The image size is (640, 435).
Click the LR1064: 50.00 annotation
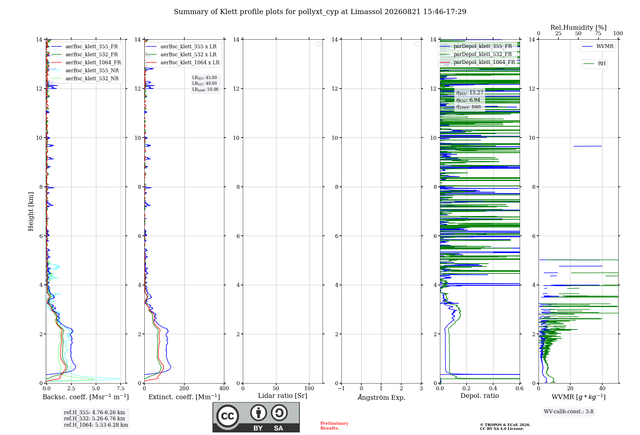point(205,90)
